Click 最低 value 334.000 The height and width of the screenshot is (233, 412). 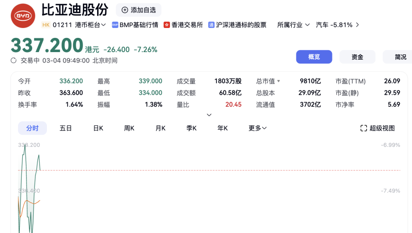pyautogui.click(x=150, y=93)
